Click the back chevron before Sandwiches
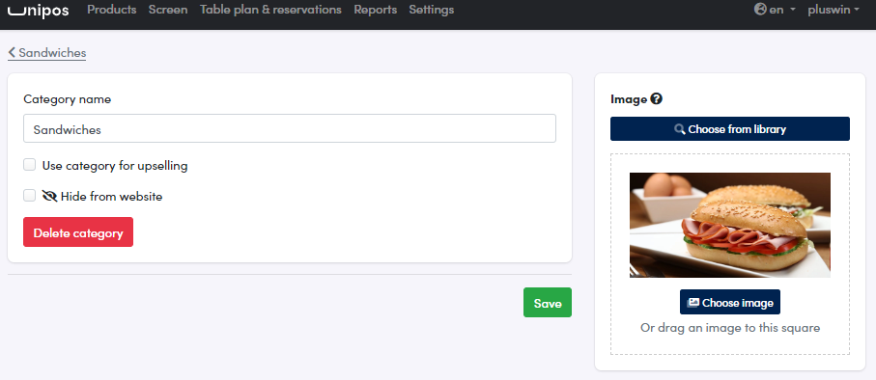This screenshot has height=380, width=876. point(12,53)
